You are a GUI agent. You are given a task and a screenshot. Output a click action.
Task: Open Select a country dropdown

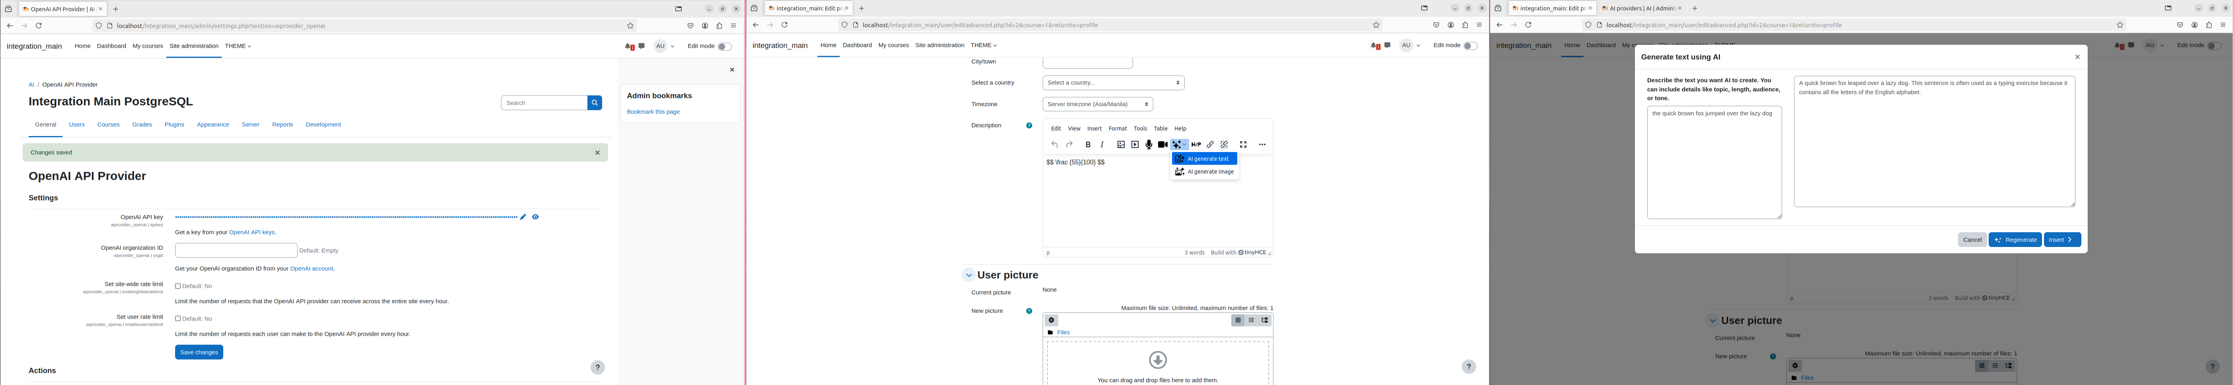pos(1113,83)
